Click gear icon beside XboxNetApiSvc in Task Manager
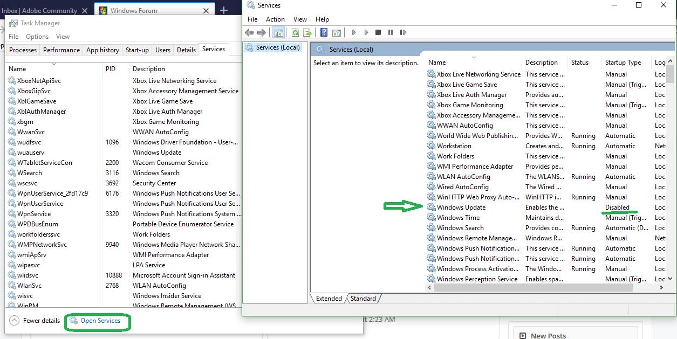677x339 pixels. pos(12,81)
